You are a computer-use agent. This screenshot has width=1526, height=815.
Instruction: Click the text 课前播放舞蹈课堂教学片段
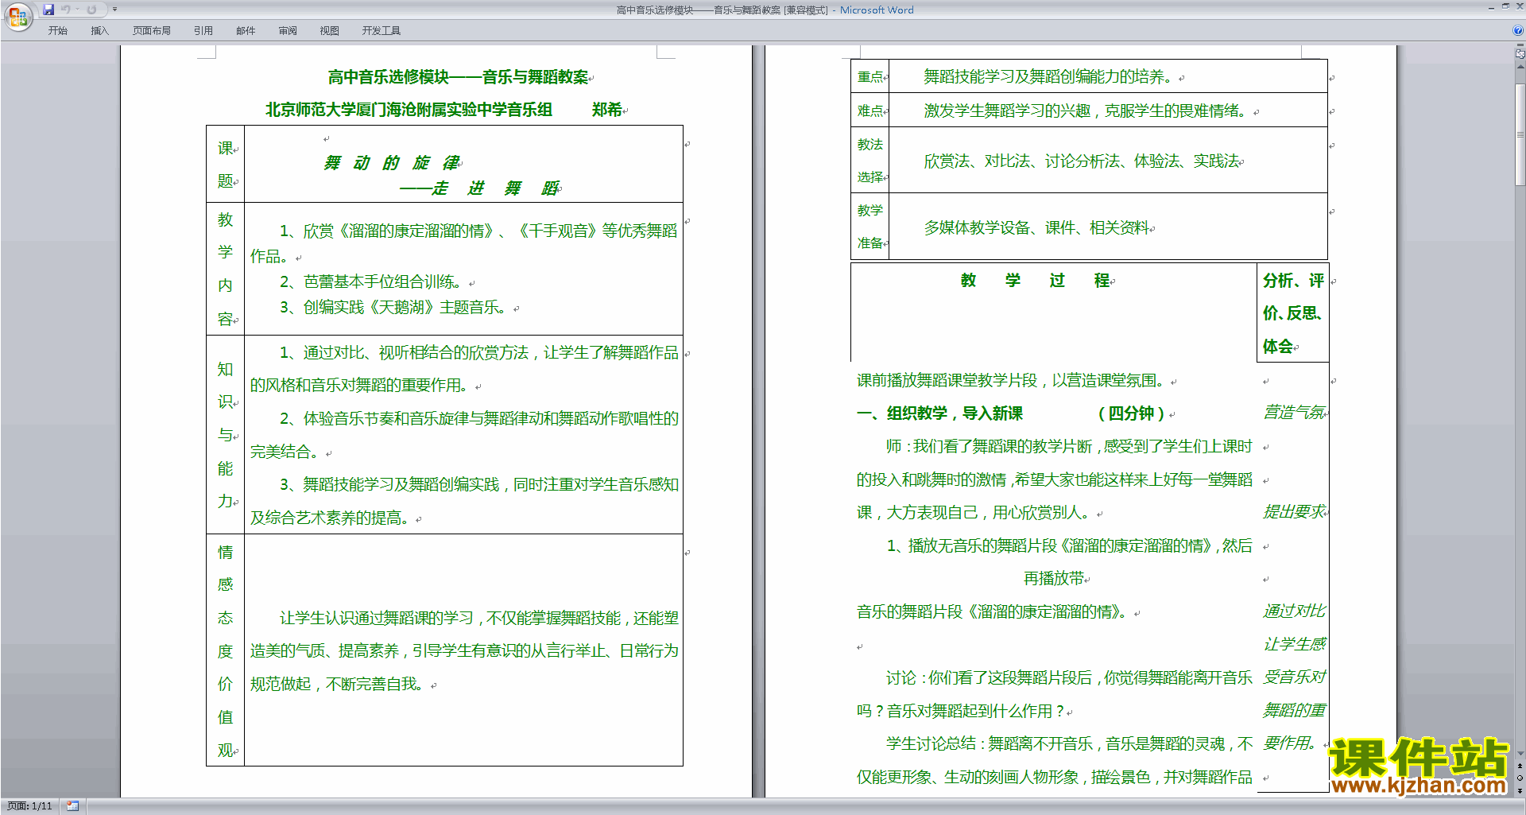coord(947,381)
